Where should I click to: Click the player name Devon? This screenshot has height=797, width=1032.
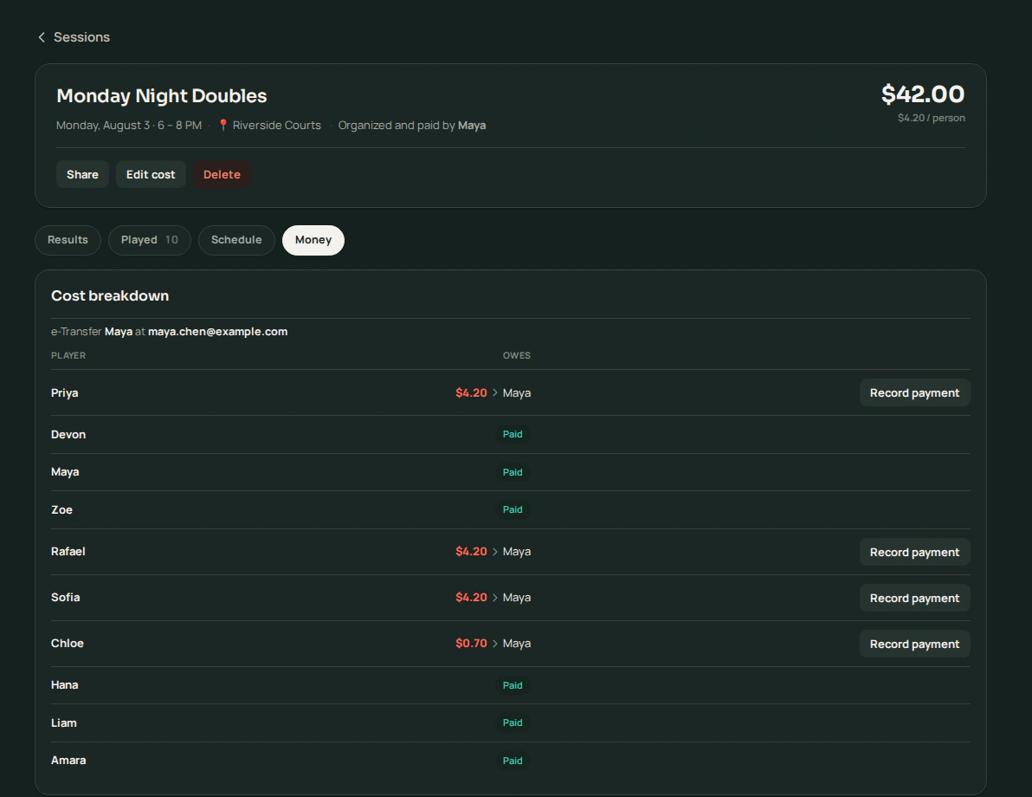tap(68, 435)
